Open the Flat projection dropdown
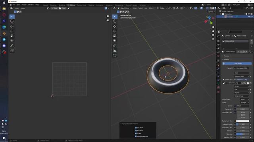The height and width of the screenshot is (142, 254). click(x=241, y=90)
